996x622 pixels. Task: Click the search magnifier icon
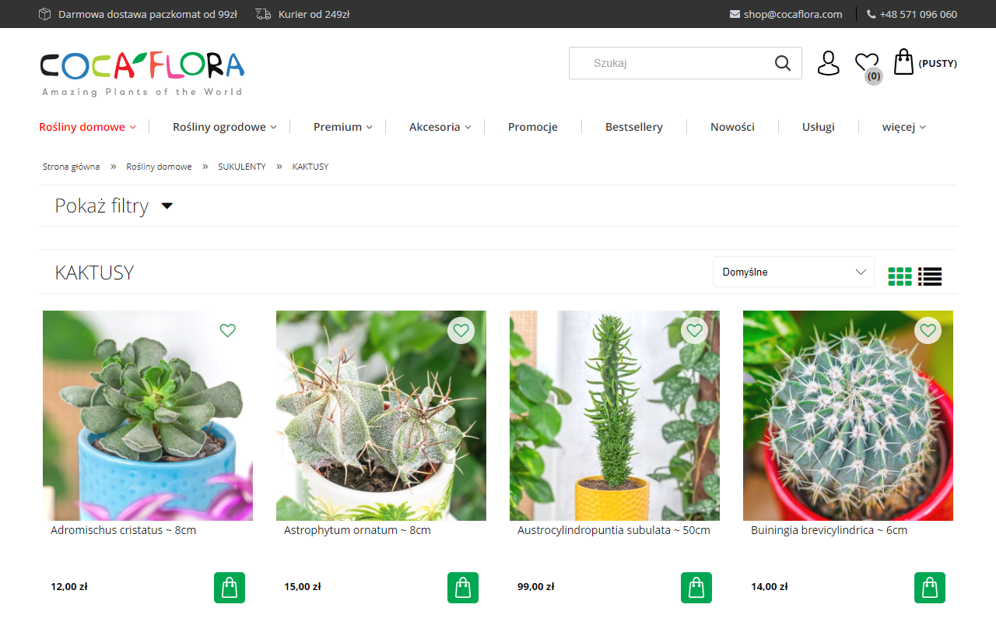[x=782, y=63]
